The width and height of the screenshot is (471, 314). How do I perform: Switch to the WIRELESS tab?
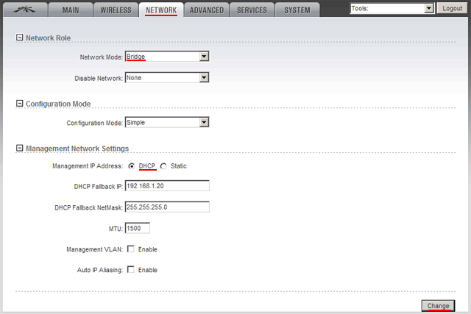click(x=116, y=10)
